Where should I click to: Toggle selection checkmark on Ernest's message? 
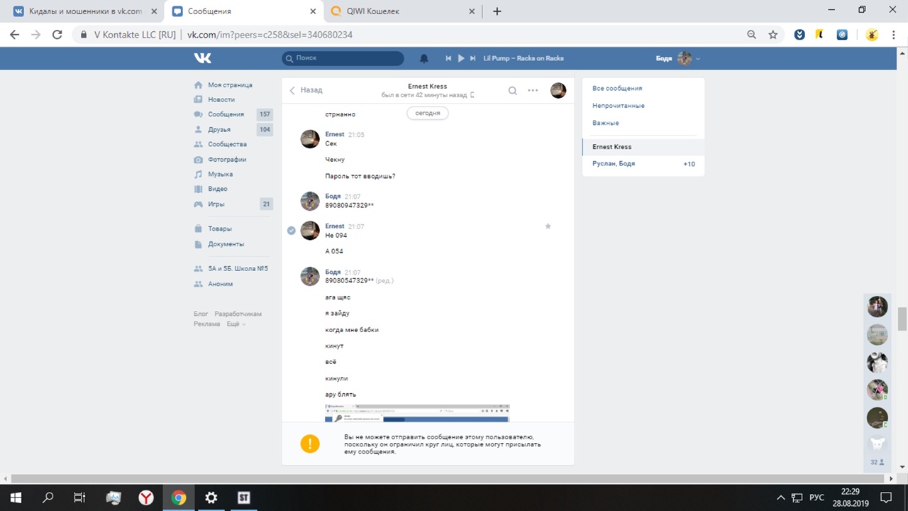[292, 230]
